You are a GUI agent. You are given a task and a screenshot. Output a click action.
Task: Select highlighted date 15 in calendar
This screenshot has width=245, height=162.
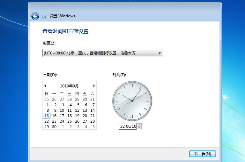point(47,116)
